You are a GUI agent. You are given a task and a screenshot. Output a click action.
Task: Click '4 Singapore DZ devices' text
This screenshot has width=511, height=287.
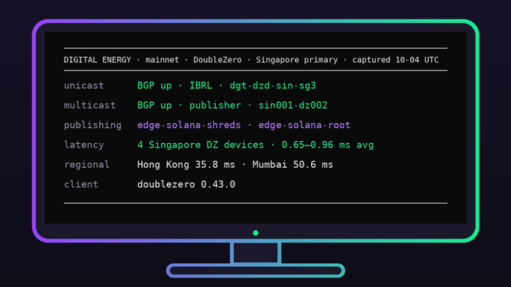(201, 145)
